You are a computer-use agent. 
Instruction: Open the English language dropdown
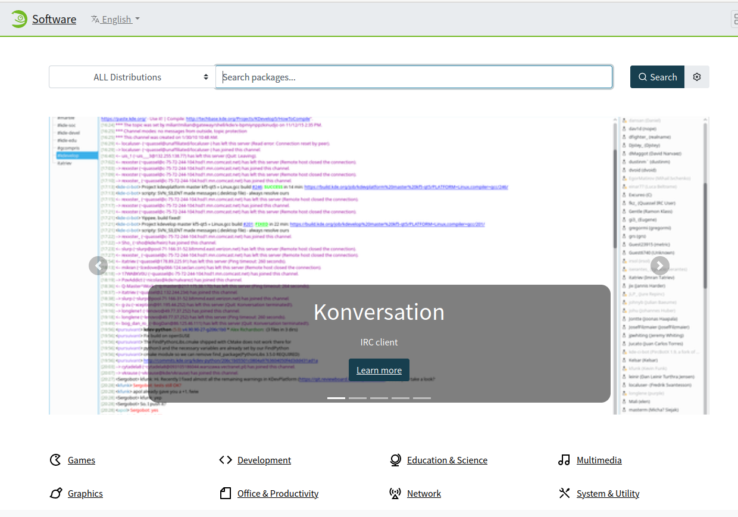(115, 19)
